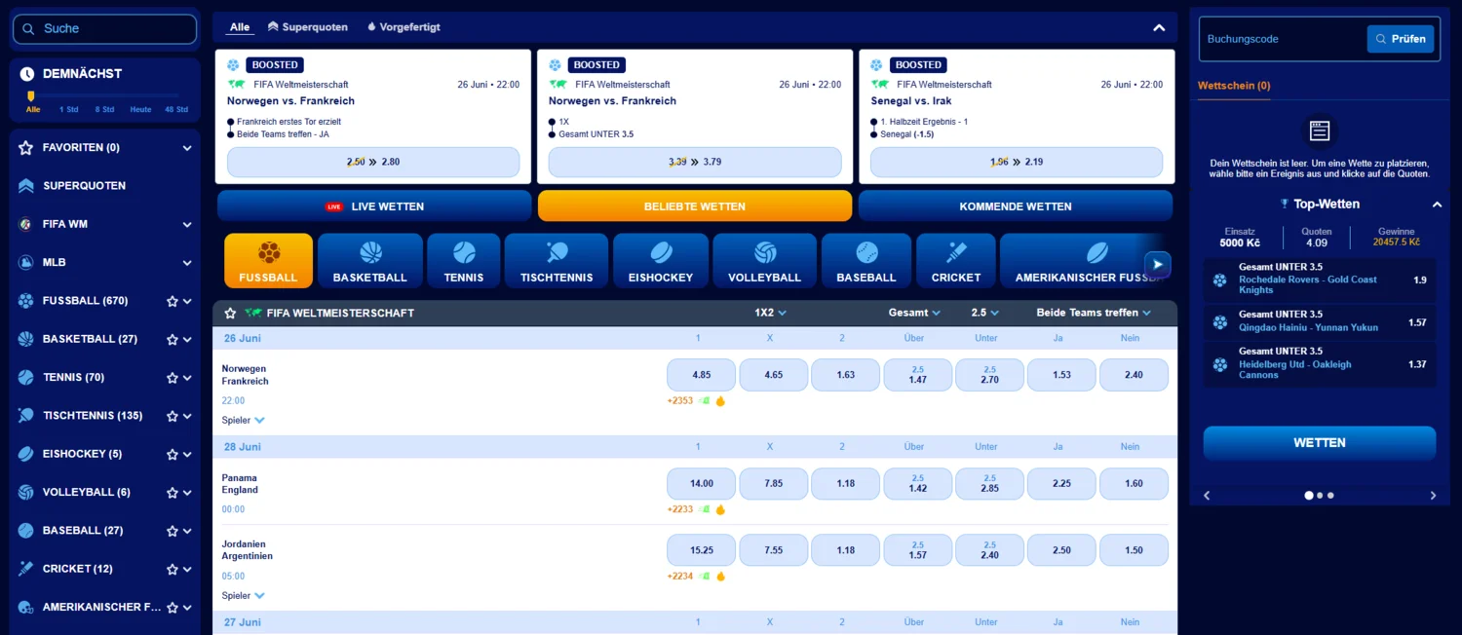Open the 2.5 line dropdown
Image resolution: width=1462 pixels, height=635 pixels.
tap(985, 313)
